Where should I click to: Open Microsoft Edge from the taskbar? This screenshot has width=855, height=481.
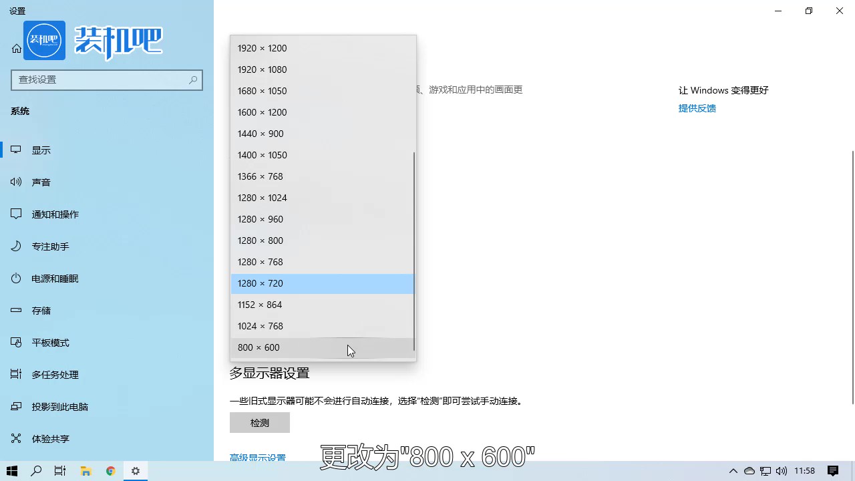tap(110, 471)
